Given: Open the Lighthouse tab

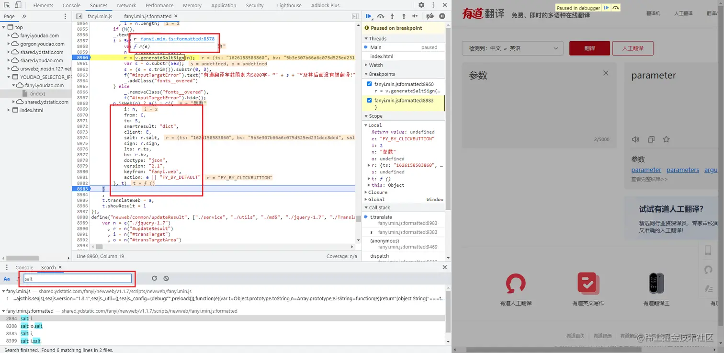Looking at the screenshot, I should point(289,5).
